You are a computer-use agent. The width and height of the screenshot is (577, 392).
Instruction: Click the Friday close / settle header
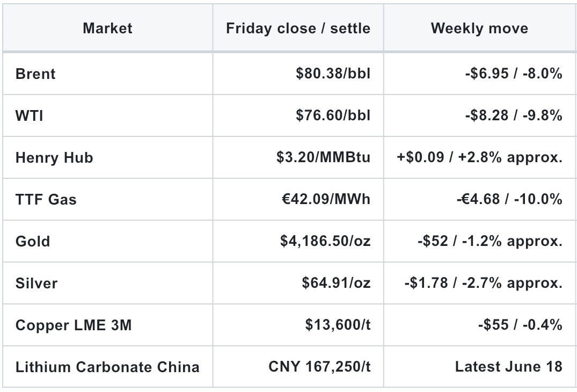click(x=298, y=28)
